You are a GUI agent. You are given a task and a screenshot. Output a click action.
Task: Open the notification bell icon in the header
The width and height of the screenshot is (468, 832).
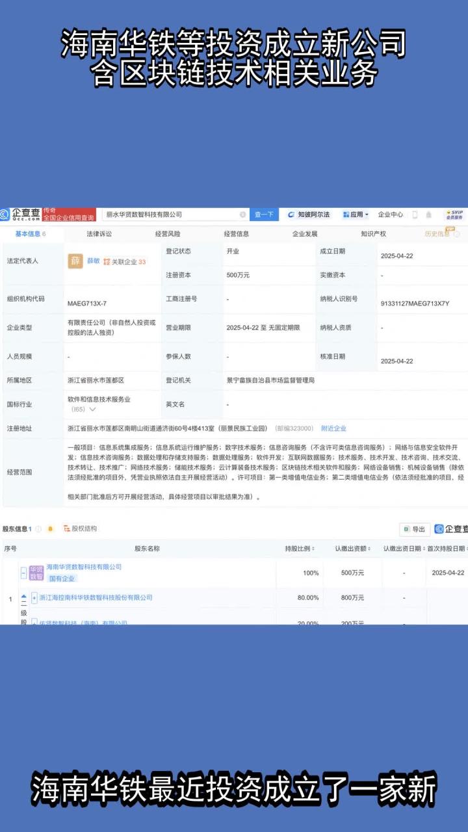[x=428, y=214]
